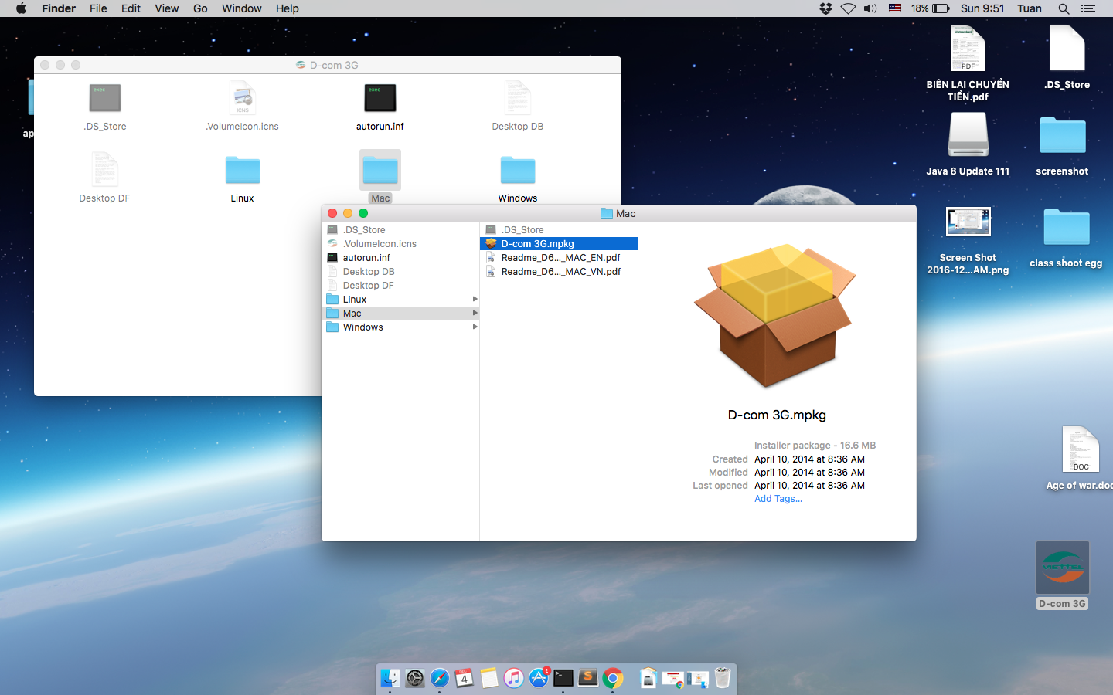Viewport: 1113px width, 695px height.
Task: Open the Edit menu
Action: (131, 8)
